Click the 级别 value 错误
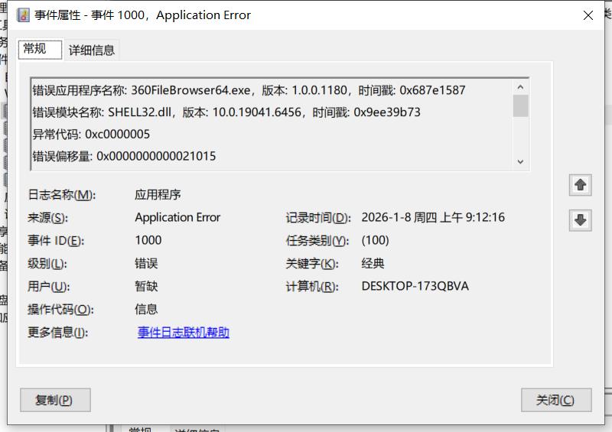 coord(146,264)
